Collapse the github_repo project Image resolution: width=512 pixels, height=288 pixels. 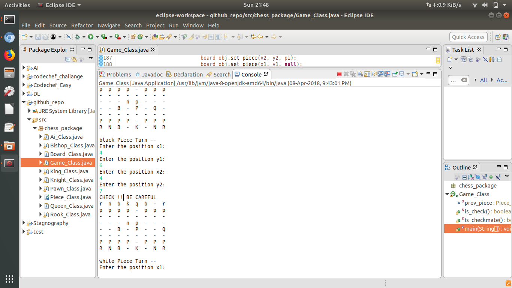click(24, 102)
